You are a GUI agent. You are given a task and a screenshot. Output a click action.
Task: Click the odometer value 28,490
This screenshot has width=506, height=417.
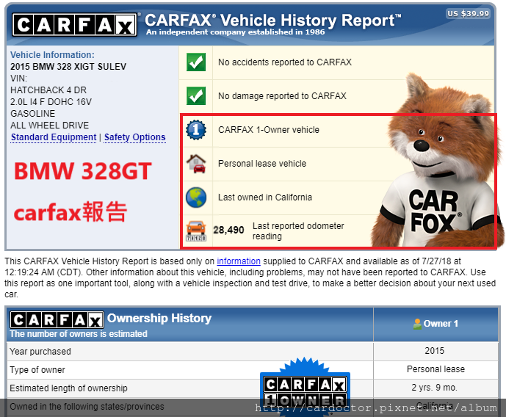tap(228, 230)
